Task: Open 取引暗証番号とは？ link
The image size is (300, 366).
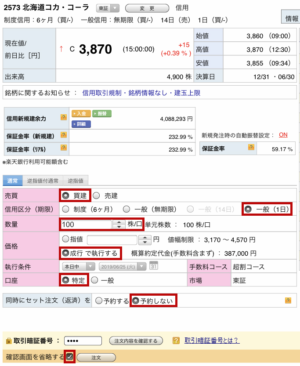Action: (x=212, y=341)
